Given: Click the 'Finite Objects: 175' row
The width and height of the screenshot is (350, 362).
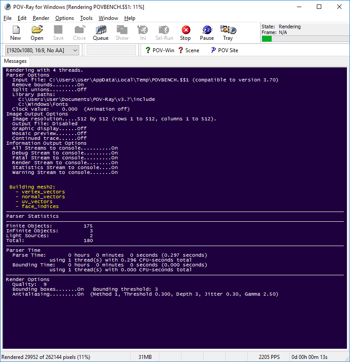Looking at the screenshot, I should pos(49,226).
